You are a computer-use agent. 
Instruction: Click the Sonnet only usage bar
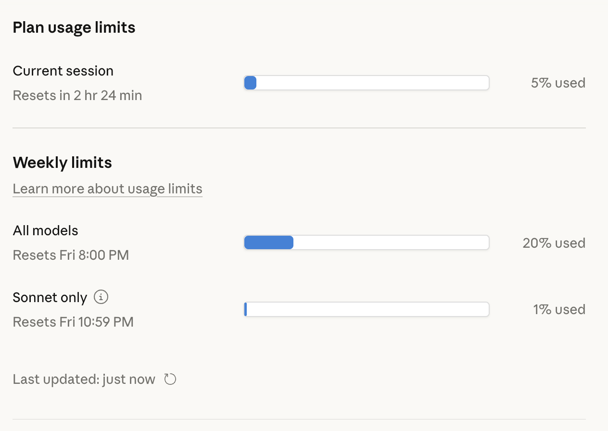(367, 309)
